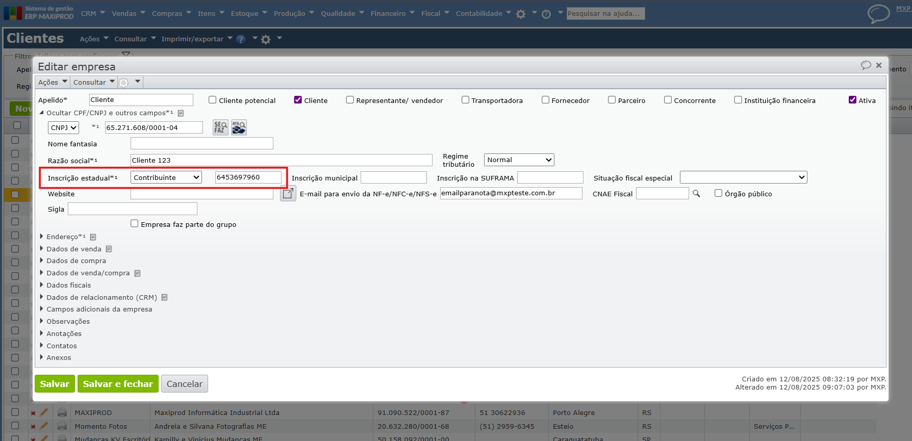
Task: Enable the Fornecedor checkbox
Action: click(545, 100)
